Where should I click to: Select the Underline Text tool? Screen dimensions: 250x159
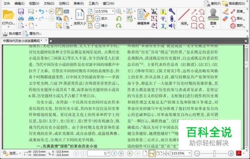[x=163, y=26]
